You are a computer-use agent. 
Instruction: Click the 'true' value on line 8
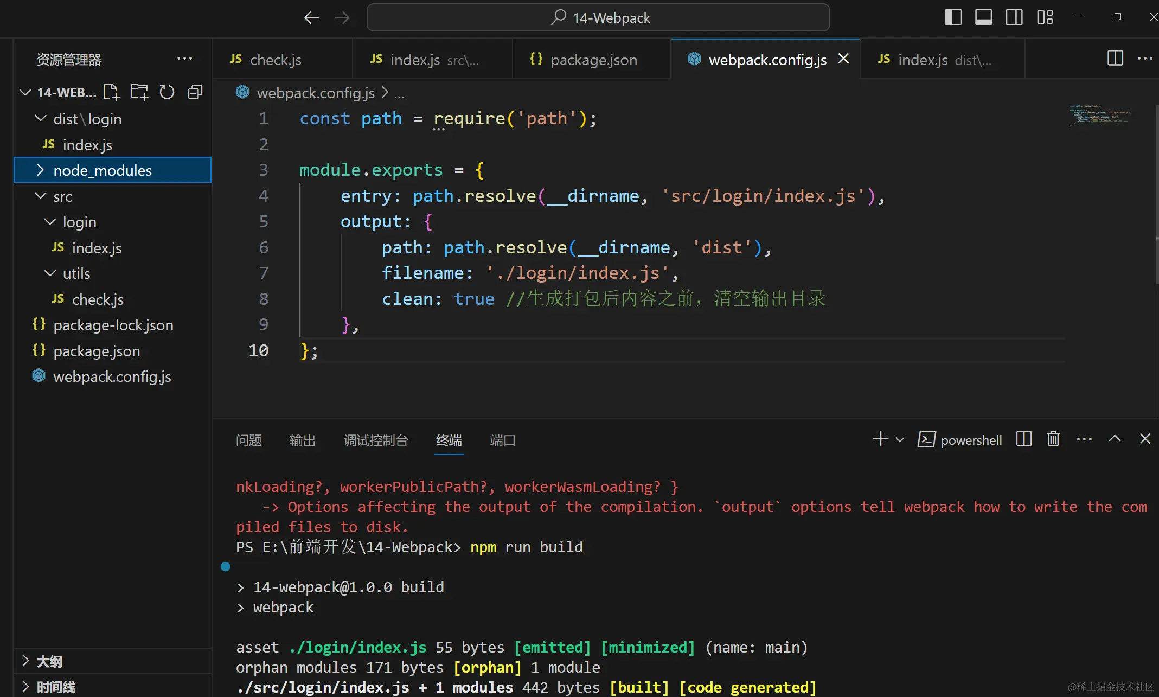[x=474, y=299]
